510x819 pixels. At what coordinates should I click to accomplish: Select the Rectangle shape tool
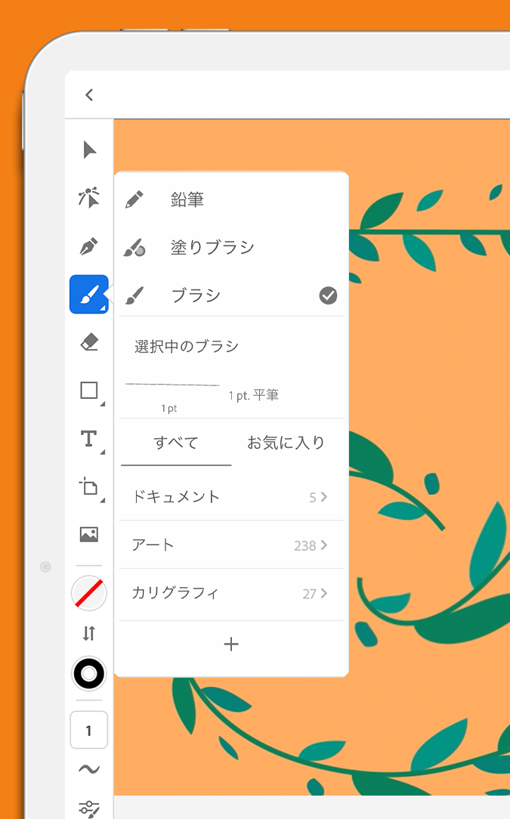(89, 390)
